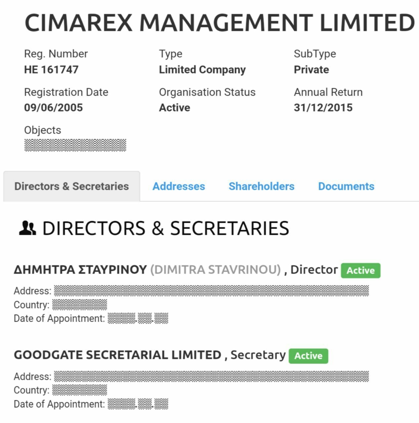Viewport: 419px width, 423px height.
Task: Select the Documents tab
Action: [x=346, y=186]
